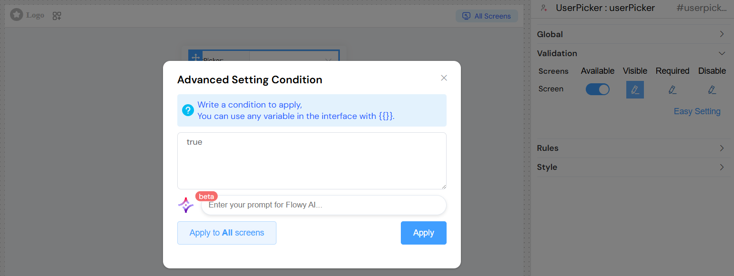Disable the Available toggle for Screen
This screenshot has height=276, width=734.
point(597,89)
